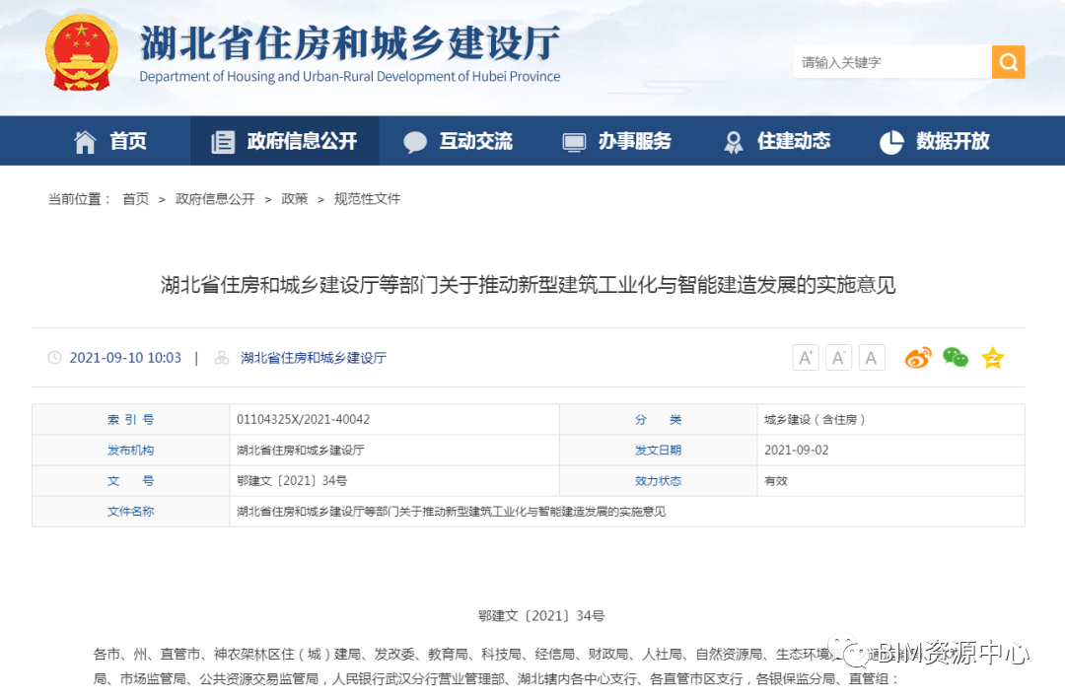This screenshot has height=700, width=1065.
Task: Click the national emblem logo
Action: click(81, 53)
